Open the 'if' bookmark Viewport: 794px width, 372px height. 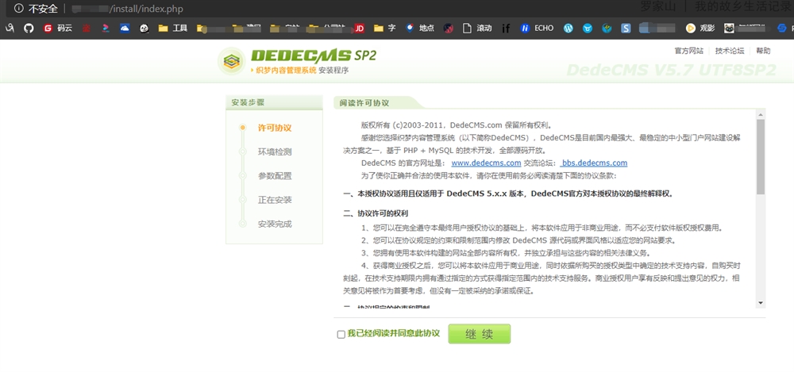[506, 29]
